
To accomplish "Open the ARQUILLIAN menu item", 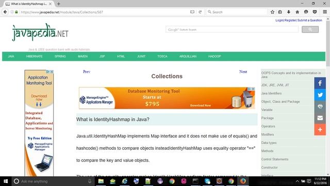I will [188, 56].
